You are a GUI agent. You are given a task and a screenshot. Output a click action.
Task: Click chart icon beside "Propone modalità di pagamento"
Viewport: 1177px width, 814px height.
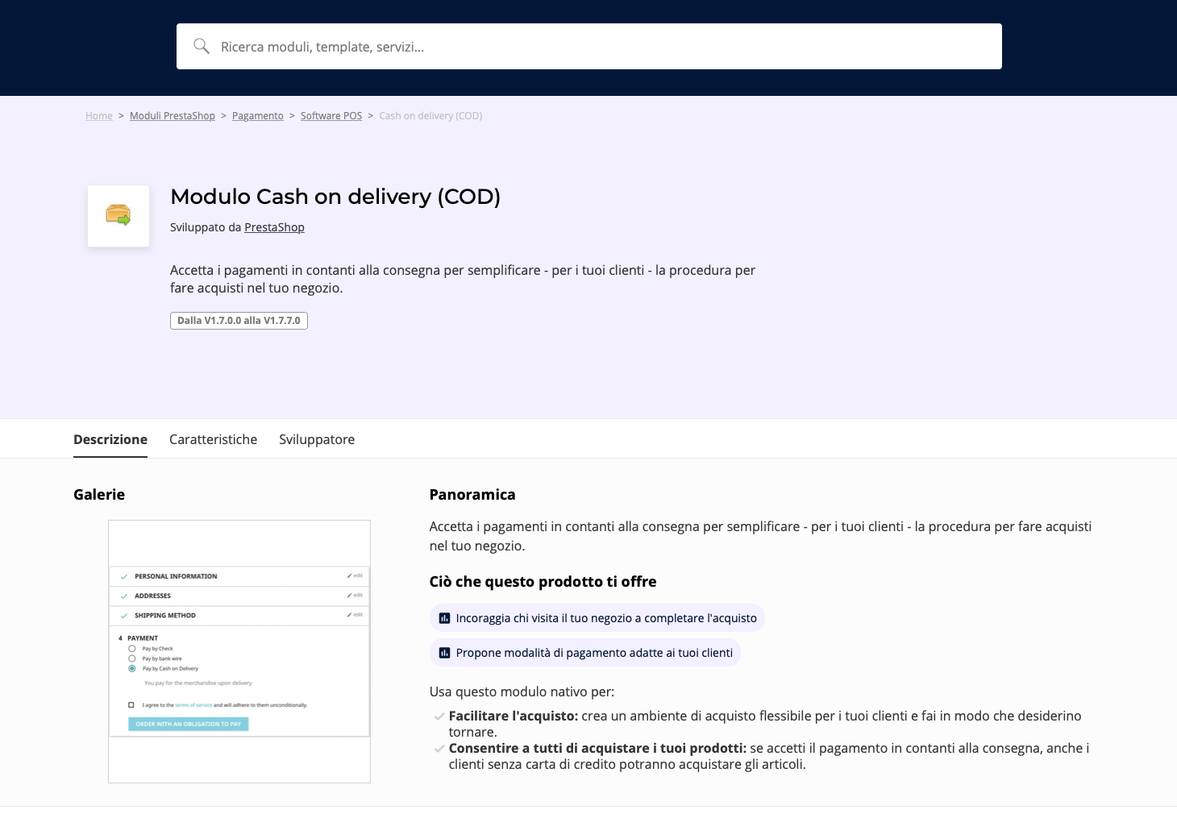[x=444, y=653]
